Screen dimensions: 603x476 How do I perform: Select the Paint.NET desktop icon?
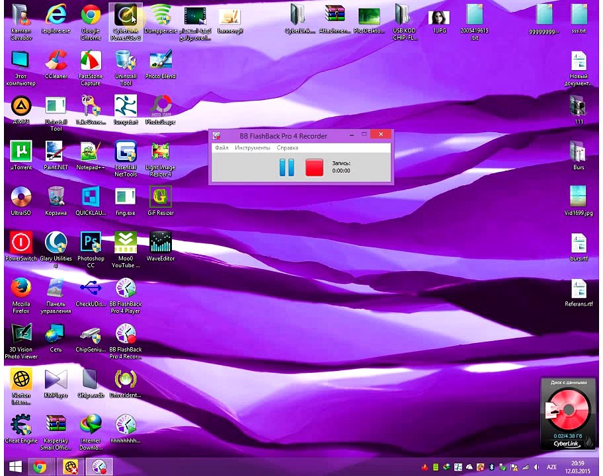56,155
